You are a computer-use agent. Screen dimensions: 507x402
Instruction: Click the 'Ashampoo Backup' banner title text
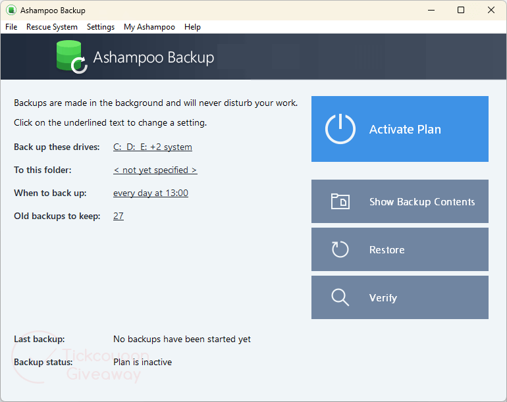click(x=153, y=57)
